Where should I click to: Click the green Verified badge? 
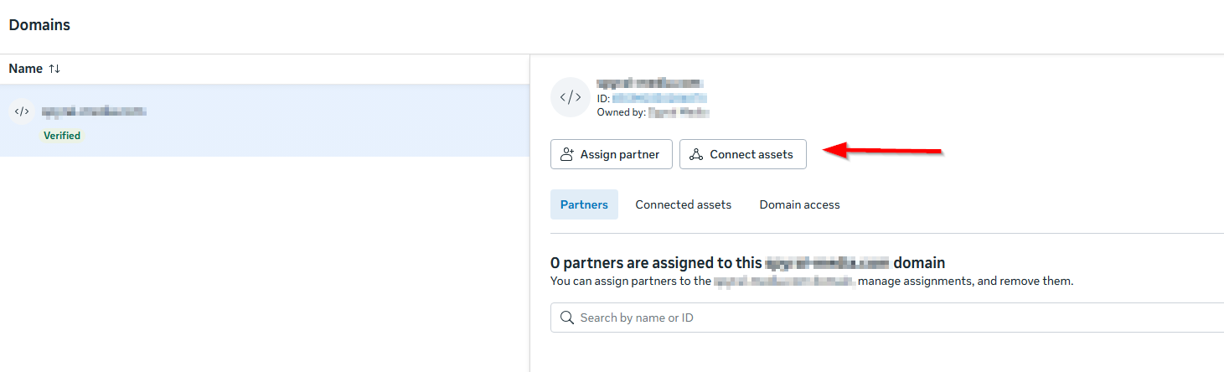pos(62,135)
